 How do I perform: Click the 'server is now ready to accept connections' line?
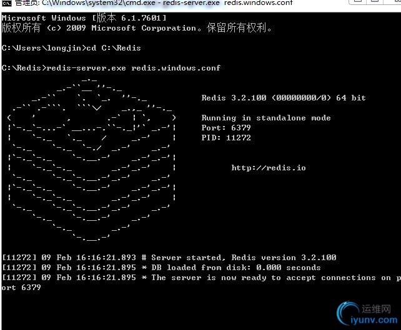click(x=201, y=278)
